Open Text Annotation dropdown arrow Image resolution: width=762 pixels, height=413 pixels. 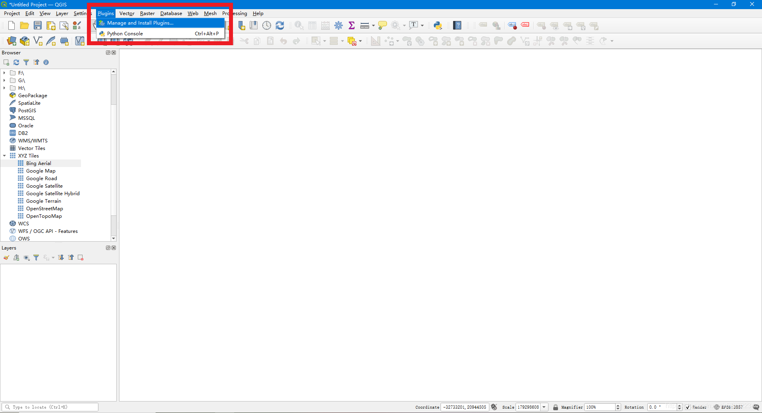[x=422, y=26]
